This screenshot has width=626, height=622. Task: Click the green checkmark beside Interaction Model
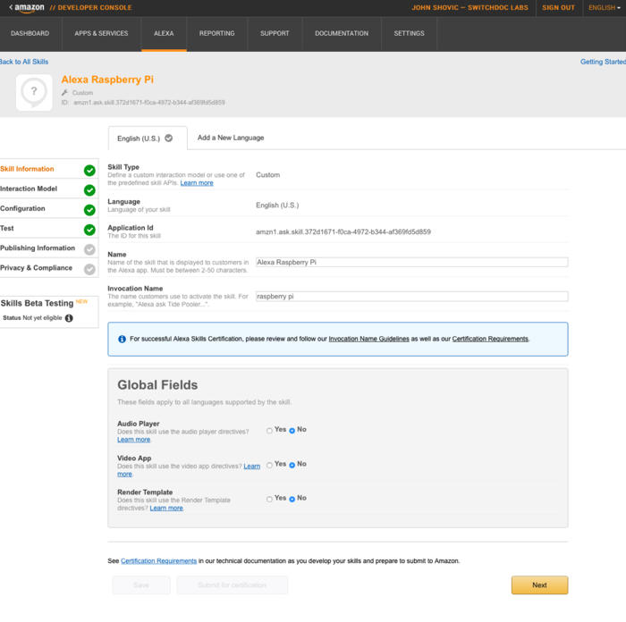click(89, 189)
